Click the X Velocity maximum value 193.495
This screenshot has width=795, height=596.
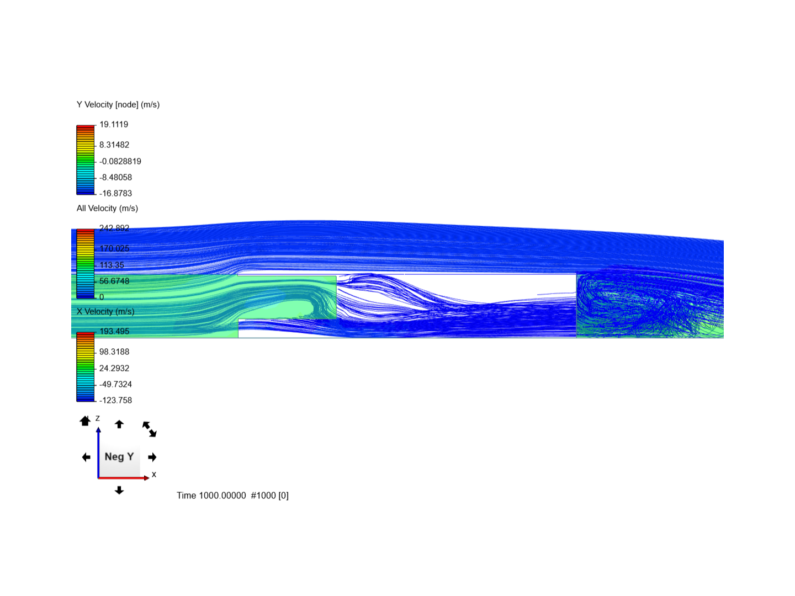[114, 331]
